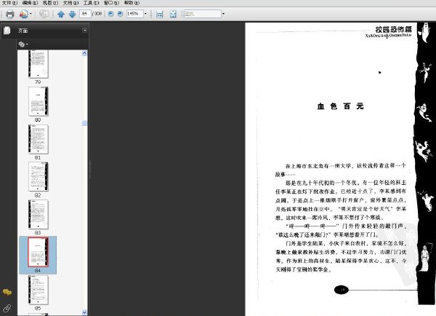
Task: Open the 编辑 menu
Action: (x=30, y=3)
